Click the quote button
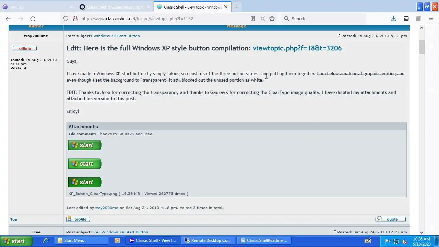The height and width of the screenshot is (247, 439). tap(391, 219)
